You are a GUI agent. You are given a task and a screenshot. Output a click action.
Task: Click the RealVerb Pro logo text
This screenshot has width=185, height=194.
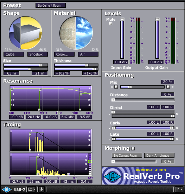[x=151, y=176]
